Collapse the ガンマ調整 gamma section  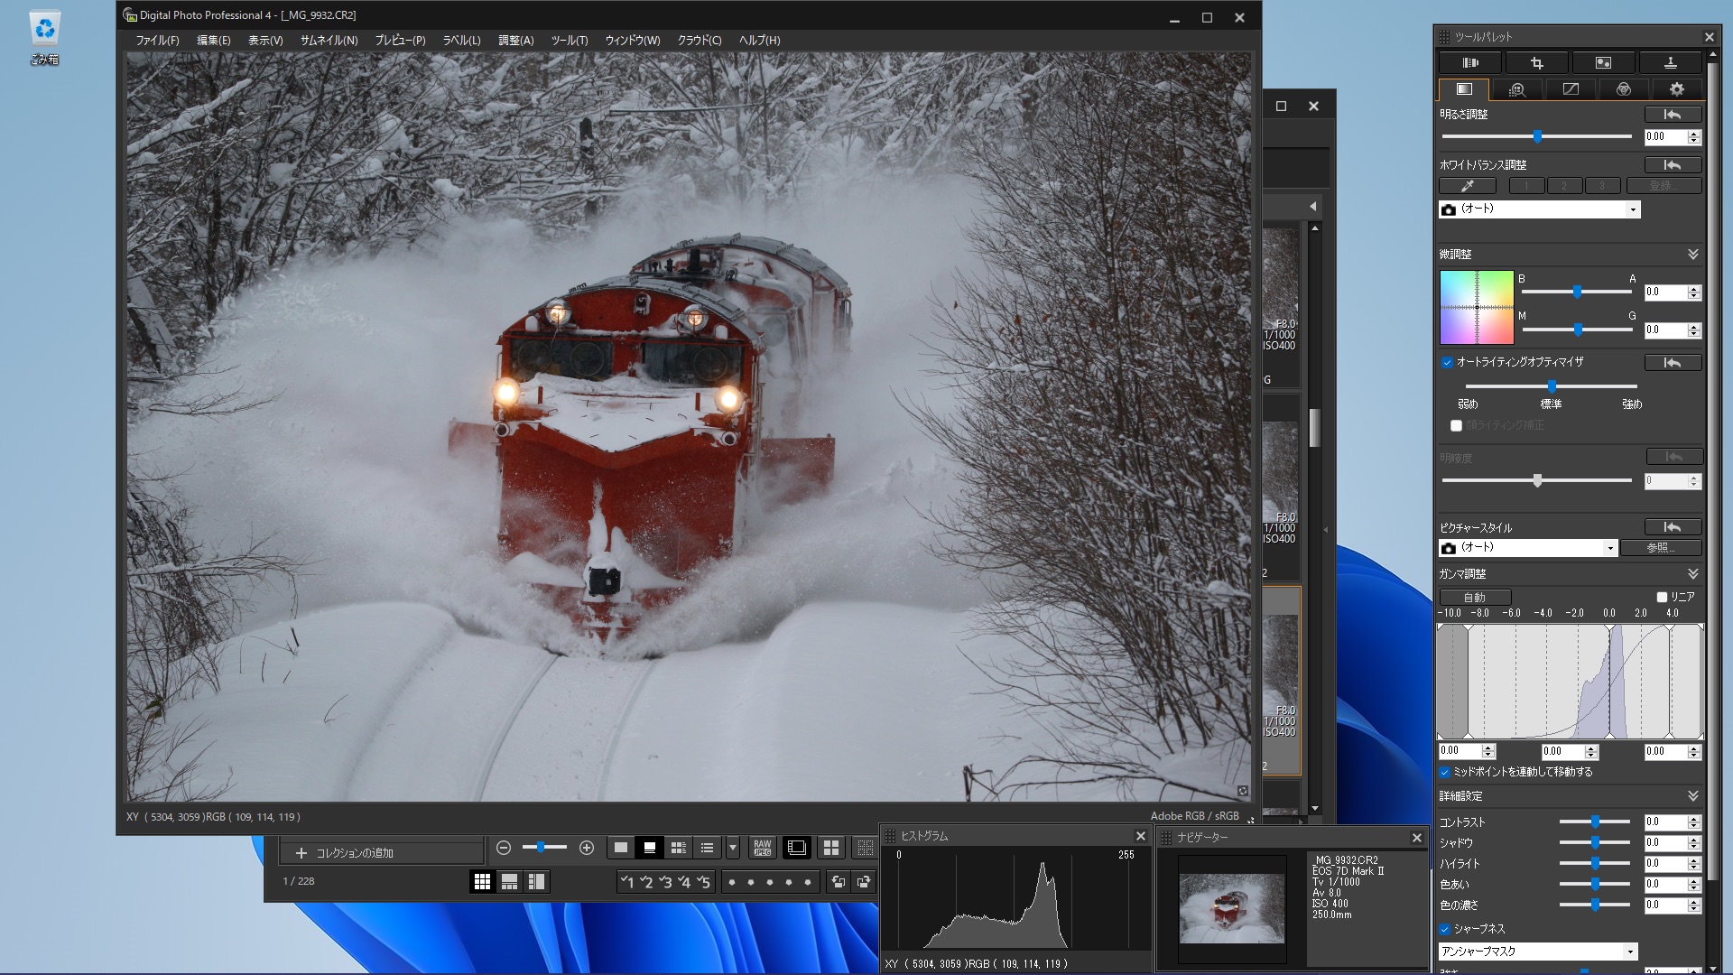pyautogui.click(x=1693, y=574)
